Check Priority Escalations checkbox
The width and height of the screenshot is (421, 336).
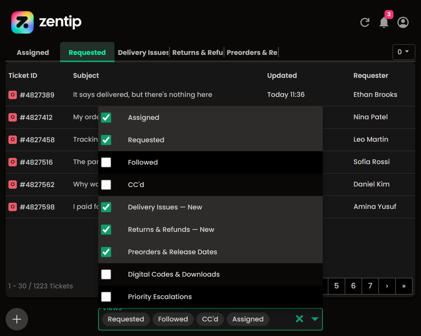(106, 297)
